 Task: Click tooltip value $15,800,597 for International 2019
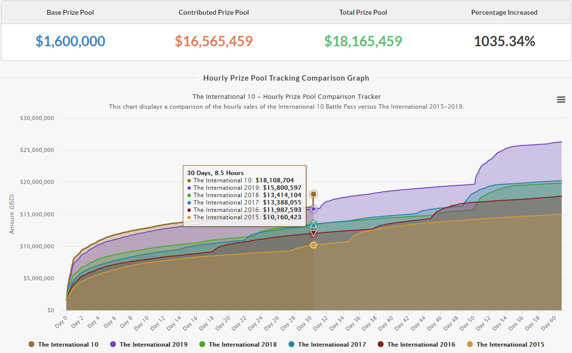(x=283, y=188)
